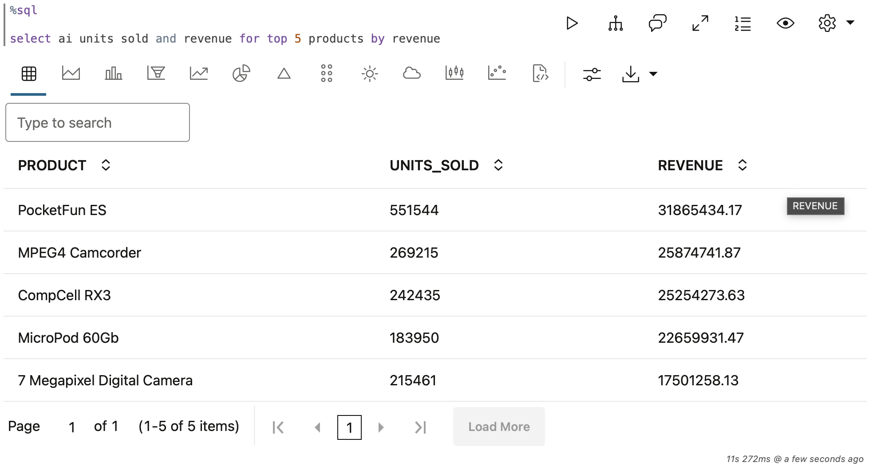Open the dependencies hierarchy icon
The image size is (869, 470).
pyautogui.click(x=616, y=23)
